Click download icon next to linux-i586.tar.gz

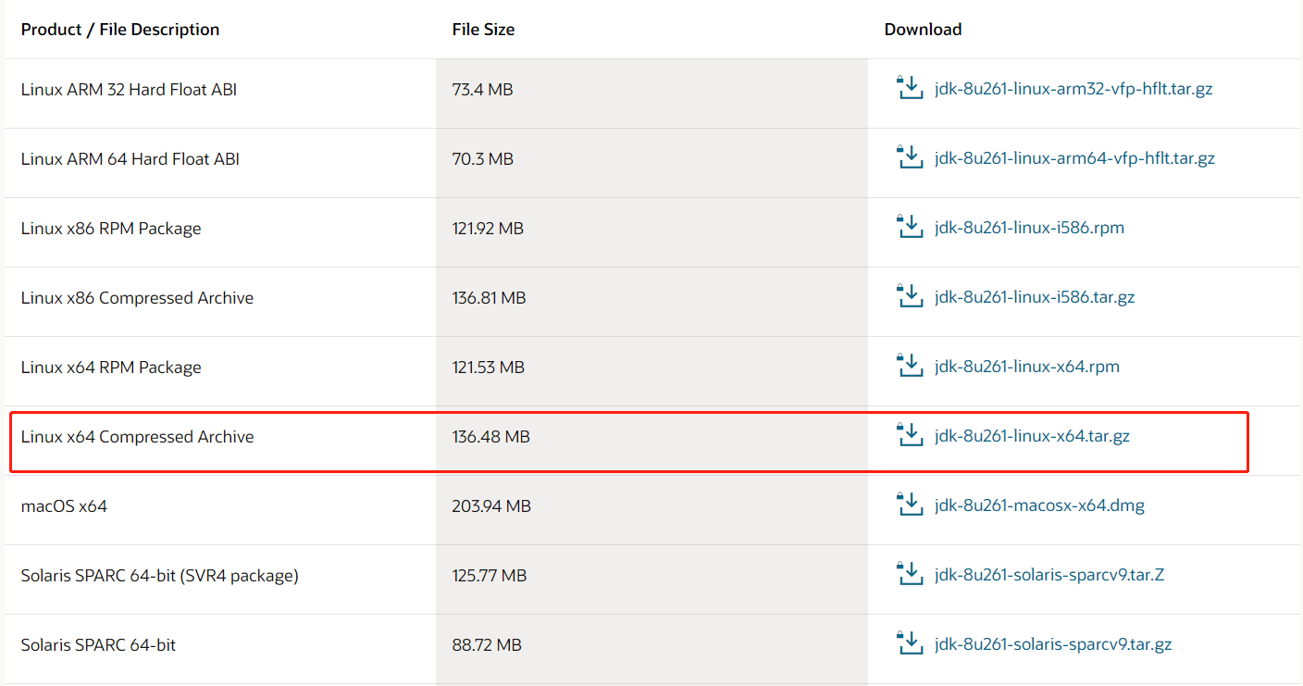point(911,297)
